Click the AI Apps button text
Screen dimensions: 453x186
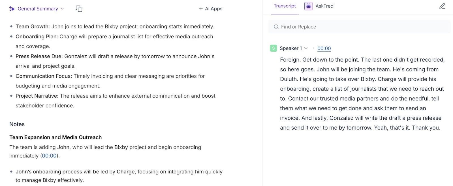click(x=213, y=9)
